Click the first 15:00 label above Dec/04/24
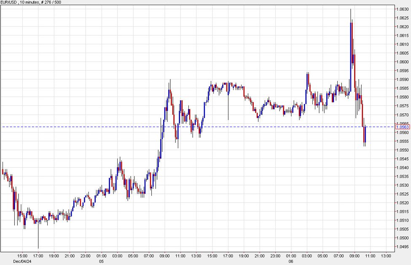Screen dimensions: 411x265 (x=23, y=256)
